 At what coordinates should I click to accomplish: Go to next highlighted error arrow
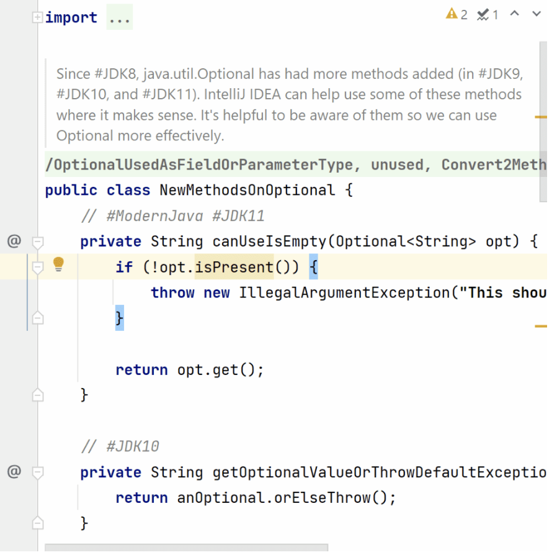(x=537, y=14)
